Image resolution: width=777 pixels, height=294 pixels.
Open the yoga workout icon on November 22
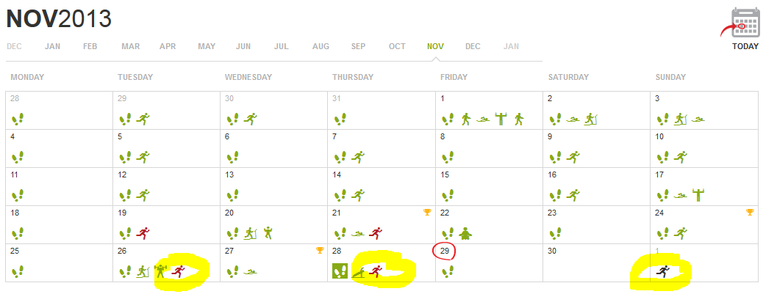tap(464, 233)
